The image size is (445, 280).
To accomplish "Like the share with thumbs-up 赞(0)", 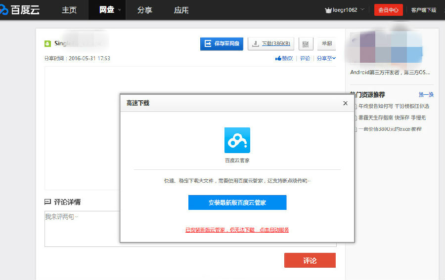I will tap(284, 58).
